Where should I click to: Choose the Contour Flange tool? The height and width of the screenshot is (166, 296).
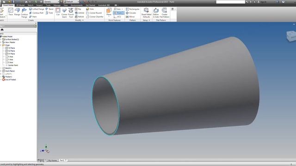point(24,13)
